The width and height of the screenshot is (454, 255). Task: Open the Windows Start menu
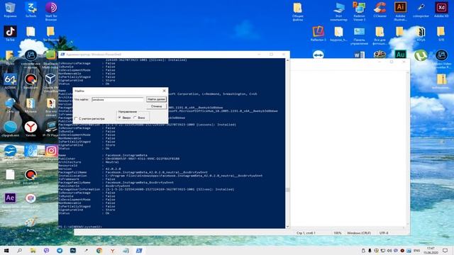tap(6, 250)
